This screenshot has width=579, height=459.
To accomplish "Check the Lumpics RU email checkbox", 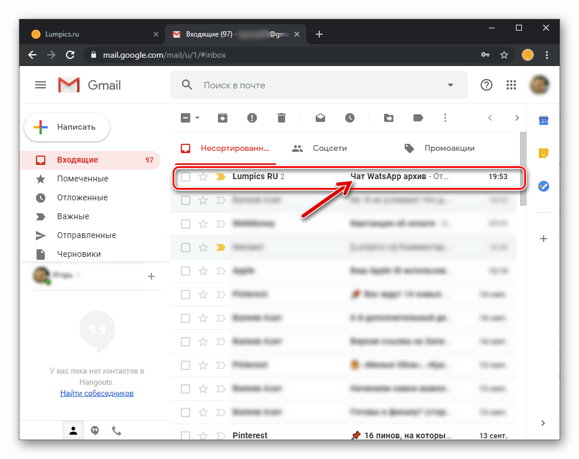I will [186, 177].
